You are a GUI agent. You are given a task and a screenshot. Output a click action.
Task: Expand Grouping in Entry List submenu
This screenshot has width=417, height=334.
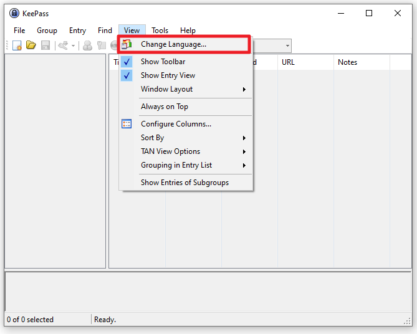pyautogui.click(x=186, y=165)
